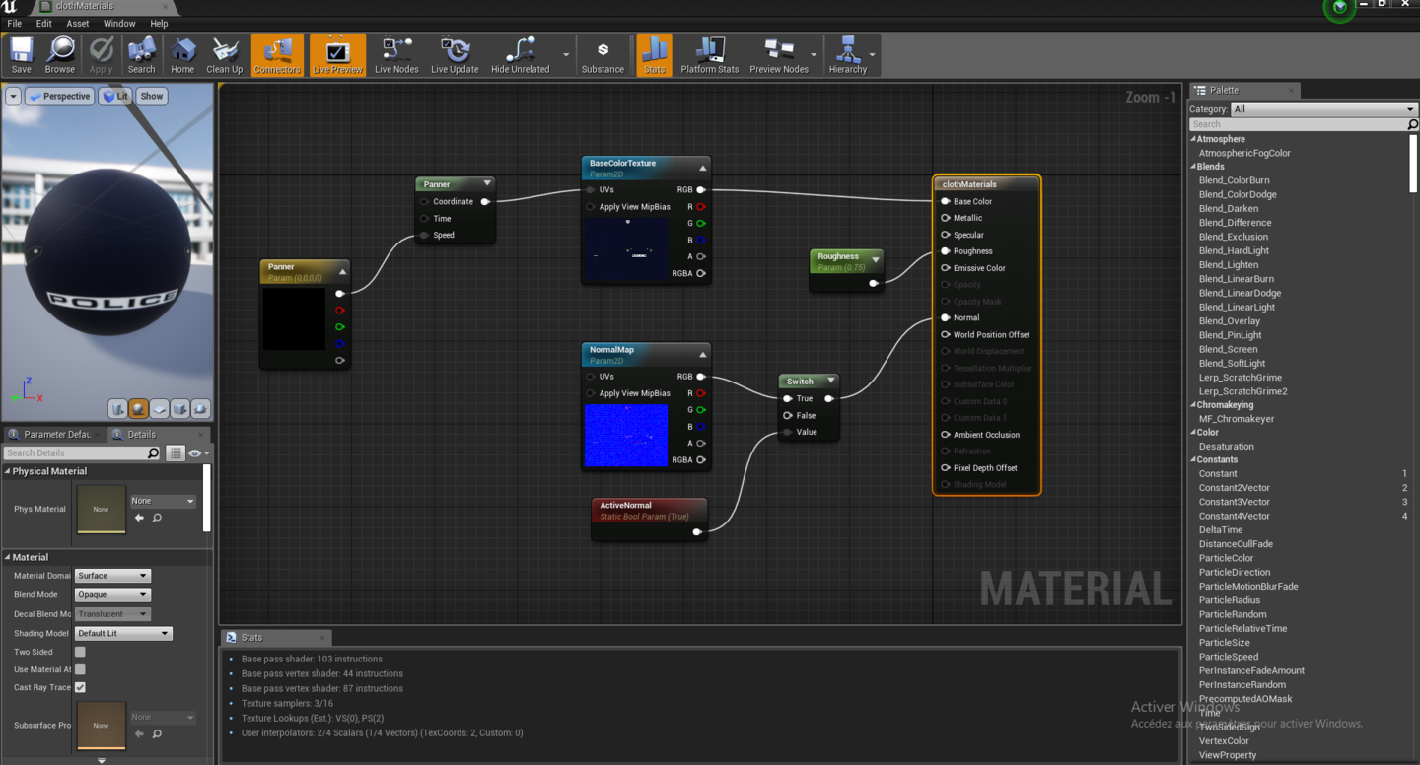This screenshot has width=1420, height=765.
Task: Click the Palette search field
Action: click(x=1298, y=124)
